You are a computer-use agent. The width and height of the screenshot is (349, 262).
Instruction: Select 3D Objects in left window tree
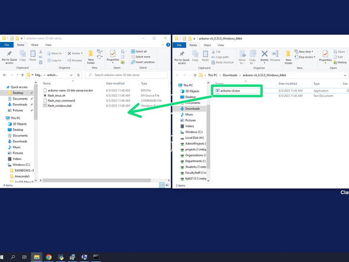click(17, 124)
